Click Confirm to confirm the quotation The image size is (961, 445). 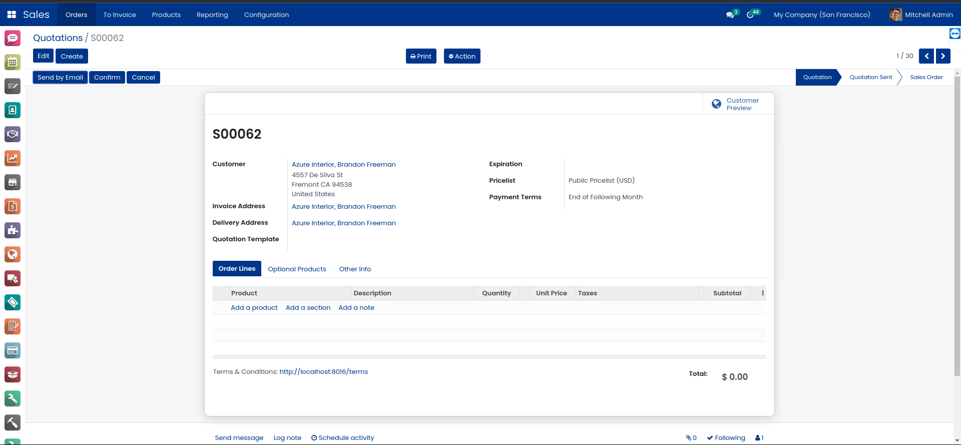click(107, 77)
